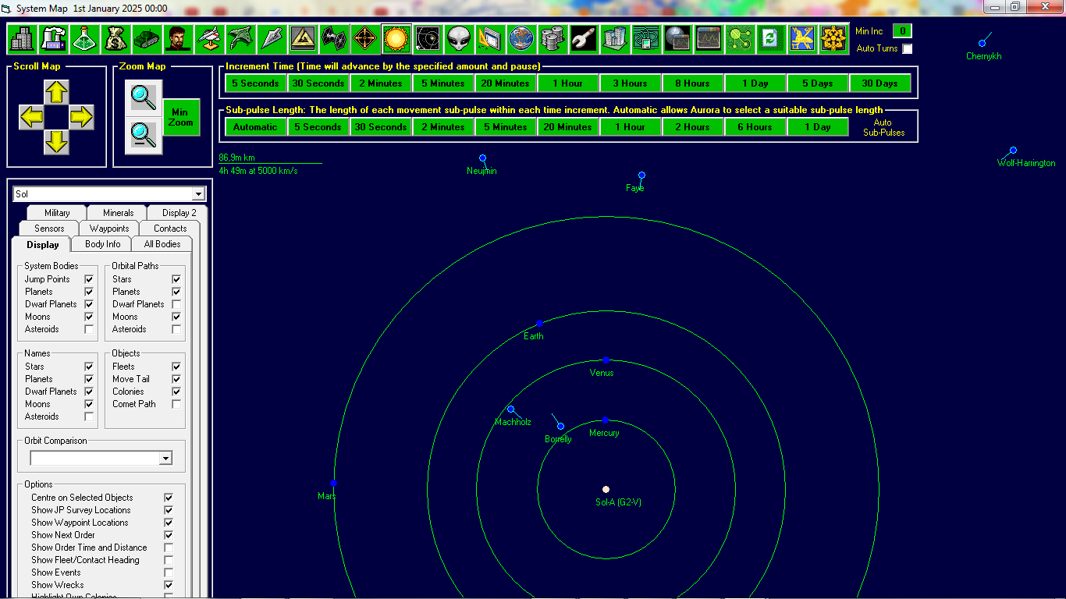The width and height of the screenshot is (1066, 599).
Task: Click the Min Zoom button
Action: tap(180, 117)
